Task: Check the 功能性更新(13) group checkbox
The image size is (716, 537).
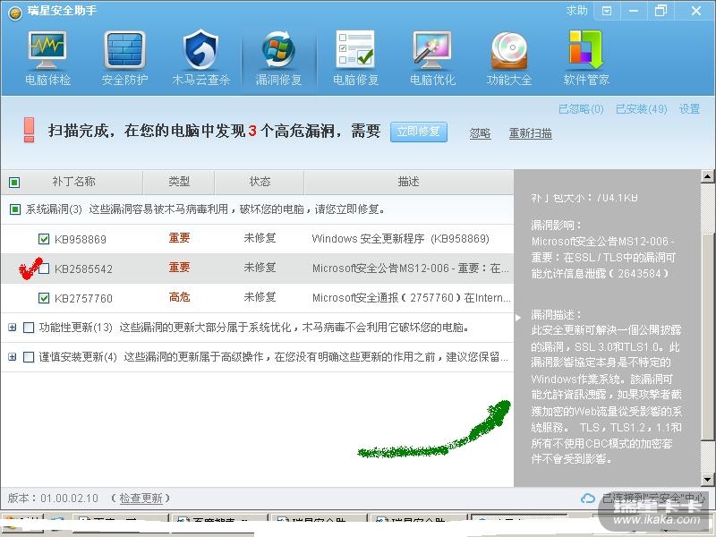Action: tap(29, 328)
